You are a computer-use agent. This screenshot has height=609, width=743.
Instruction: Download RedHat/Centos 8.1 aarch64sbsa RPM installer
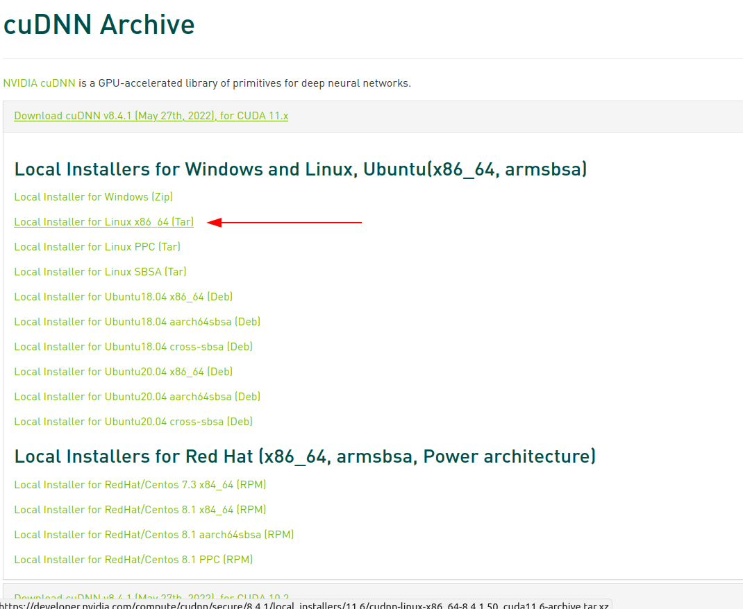(x=153, y=535)
